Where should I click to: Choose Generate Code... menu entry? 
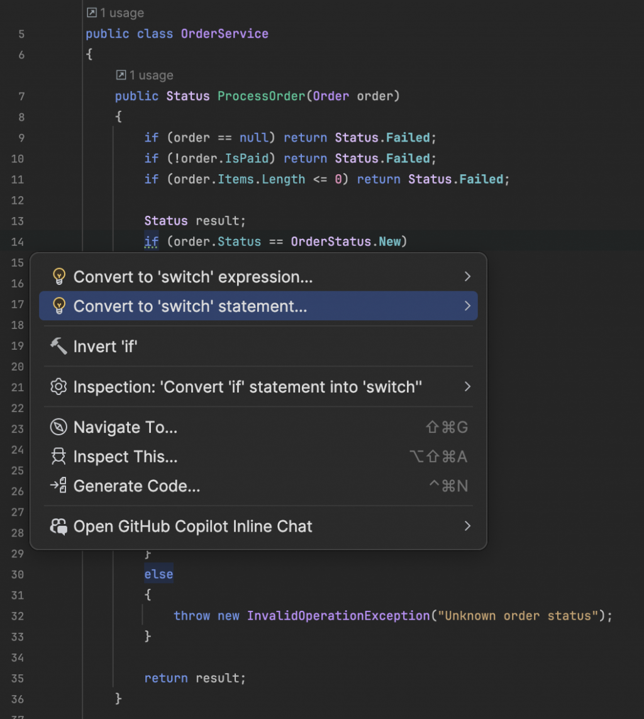[x=136, y=486]
